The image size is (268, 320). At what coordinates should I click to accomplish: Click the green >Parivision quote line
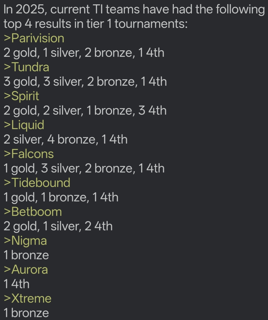34,38
